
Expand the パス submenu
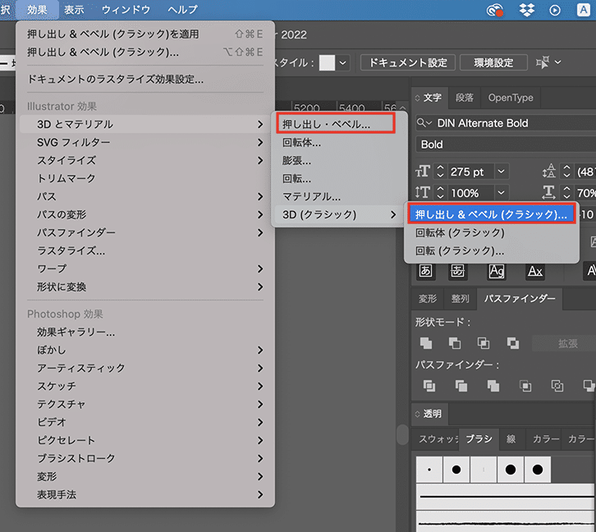[x=145, y=196]
